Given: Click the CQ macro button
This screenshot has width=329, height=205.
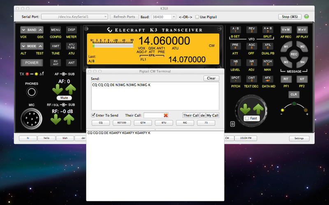Looking at the screenshot, I should coord(101,123).
